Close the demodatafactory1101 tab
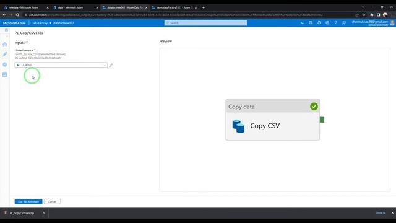 (196, 7)
